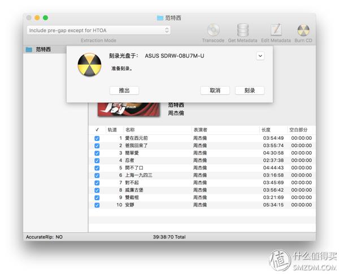Select track name 開不了口
This screenshot has height=274, width=339.
point(134,167)
